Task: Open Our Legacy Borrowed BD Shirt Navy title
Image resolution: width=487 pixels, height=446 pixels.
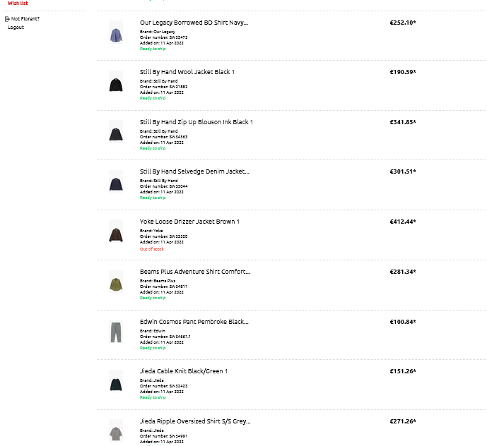Action: pyautogui.click(x=194, y=23)
